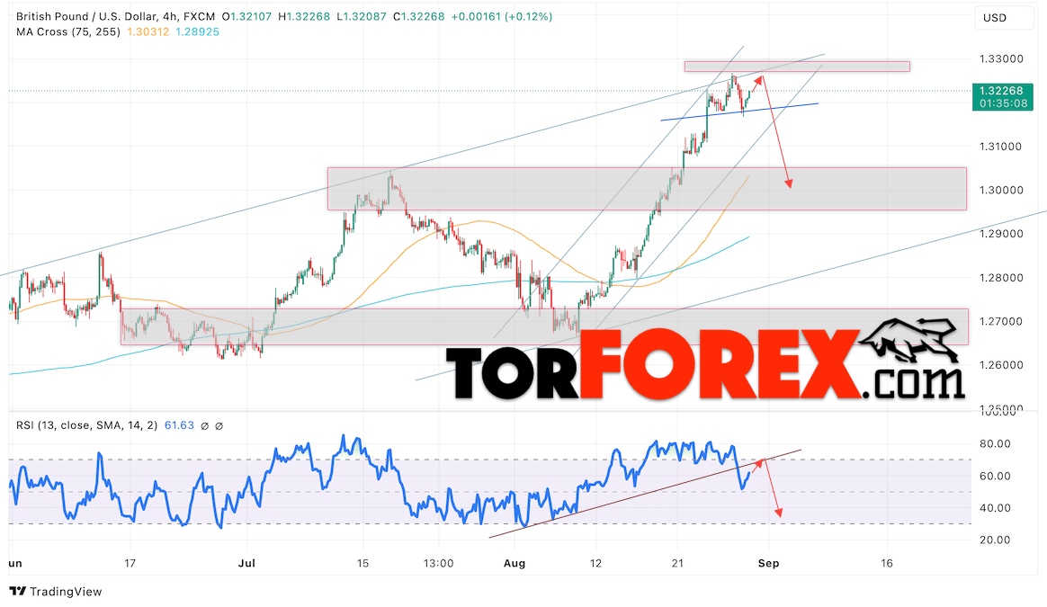The height and width of the screenshot is (607, 1047).
Task: Click the second RSI circle icon
Action: [219, 425]
